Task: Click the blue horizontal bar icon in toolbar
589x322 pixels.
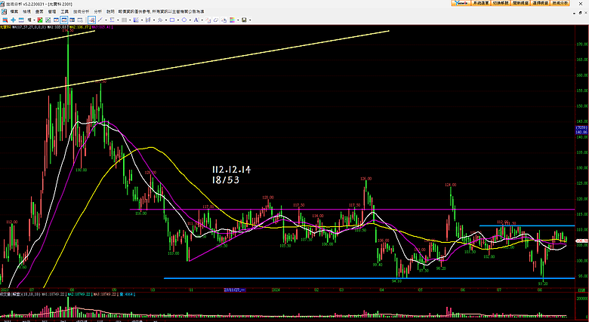Action: [21, 20]
